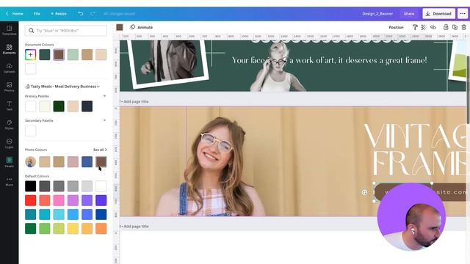470x264 pixels.
Task: Select blue photo colour swatch
Action: (87, 161)
